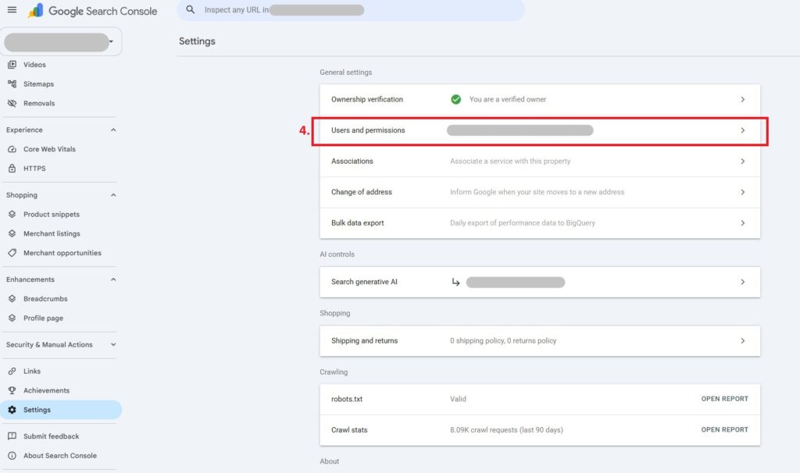Click the Associations row chevron
Image resolution: width=800 pixels, height=473 pixels.
[743, 162]
